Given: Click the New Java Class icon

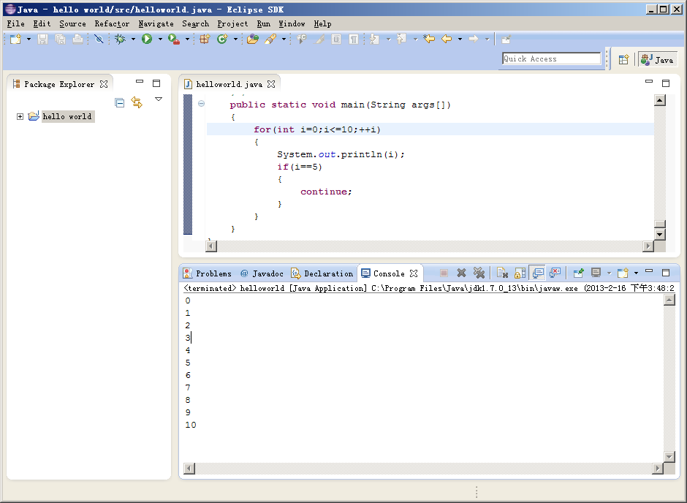Looking at the screenshot, I should pos(223,39).
